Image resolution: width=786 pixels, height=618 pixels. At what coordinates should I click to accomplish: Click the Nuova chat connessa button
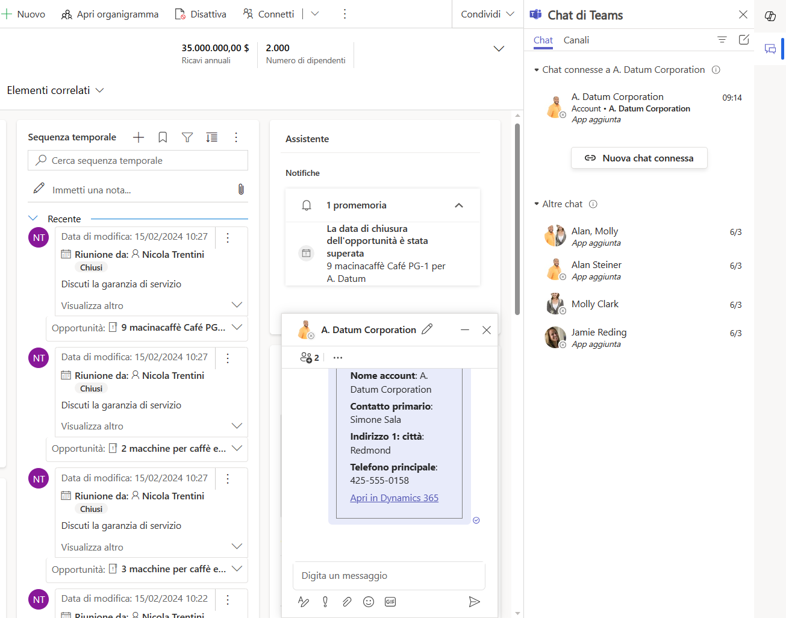click(x=639, y=158)
